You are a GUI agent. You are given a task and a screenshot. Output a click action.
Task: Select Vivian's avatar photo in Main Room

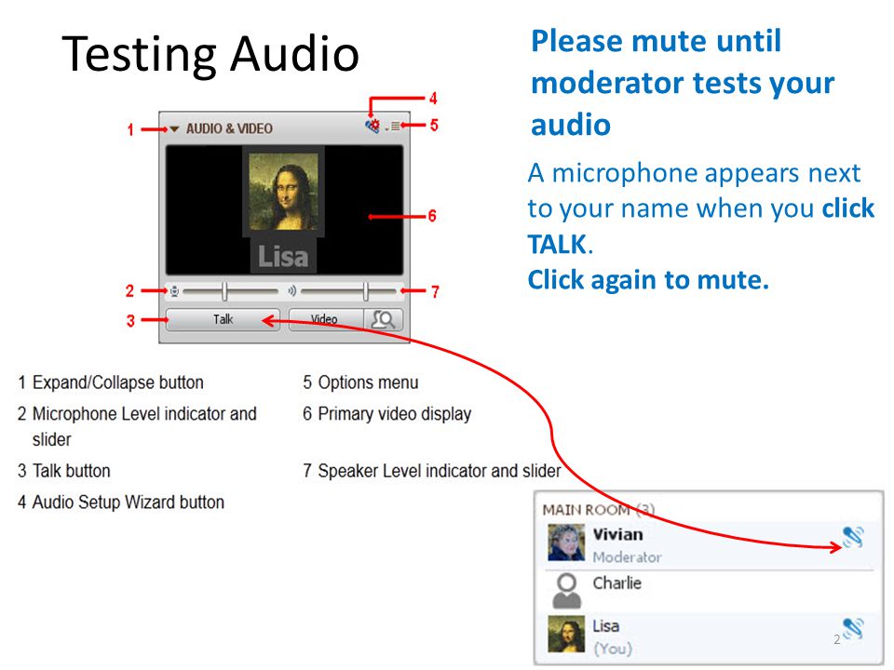(565, 543)
